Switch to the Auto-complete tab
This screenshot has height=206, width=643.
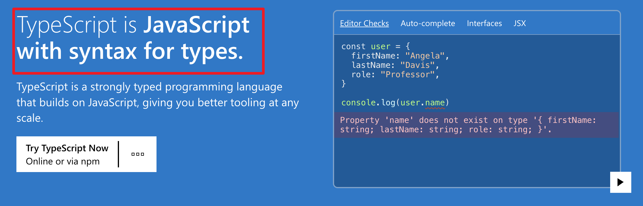(x=428, y=23)
